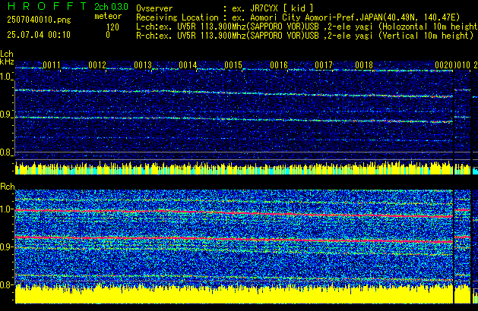478x311 pixels.
Task: Click the timestamp 25.07.04 00:10
Action: [x=39, y=35]
